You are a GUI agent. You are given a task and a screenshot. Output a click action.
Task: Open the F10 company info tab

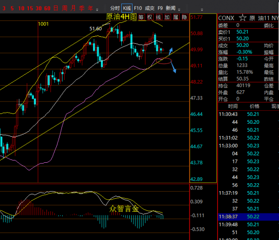138,8
